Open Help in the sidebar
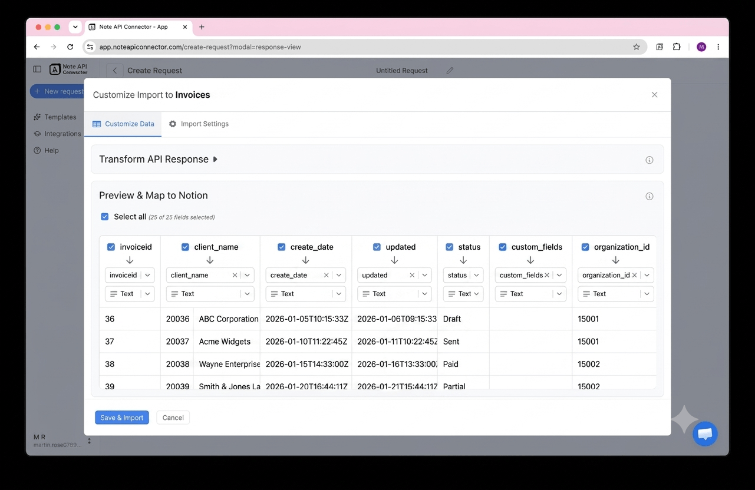Screen dimensions: 755x490 pos(47,150)
